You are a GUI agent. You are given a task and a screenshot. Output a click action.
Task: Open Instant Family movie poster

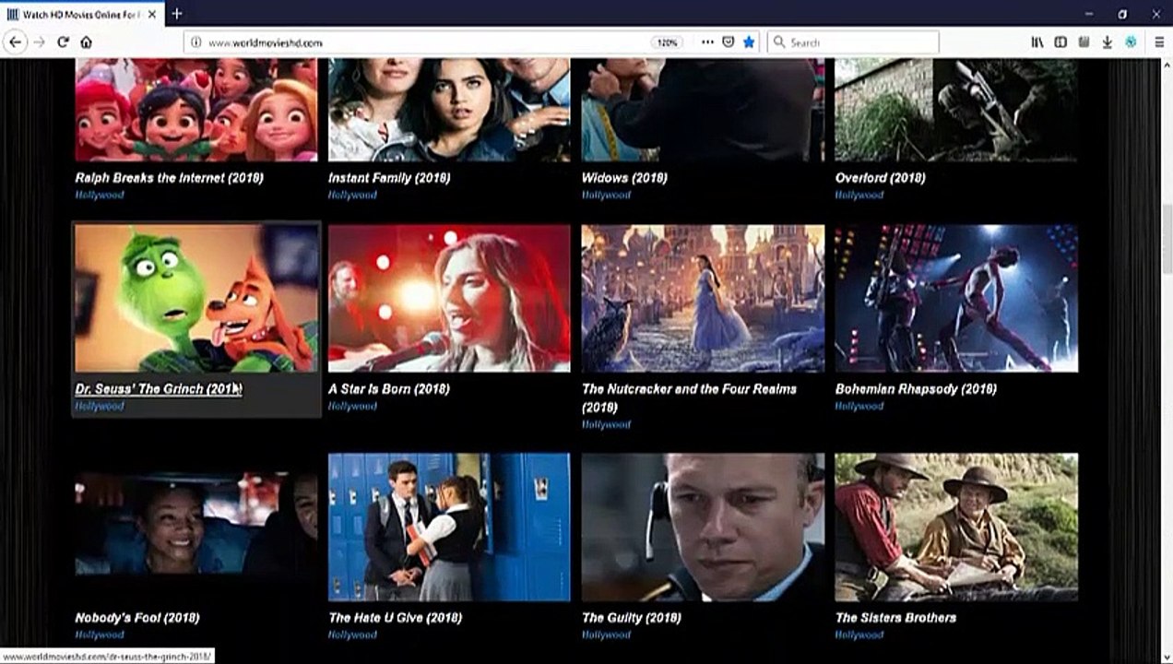[449, 110]
